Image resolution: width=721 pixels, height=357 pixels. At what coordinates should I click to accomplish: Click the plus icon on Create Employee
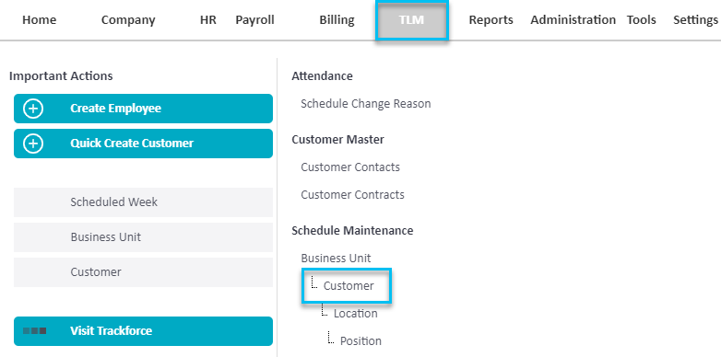pyautogui.click(x=33, y=109)
